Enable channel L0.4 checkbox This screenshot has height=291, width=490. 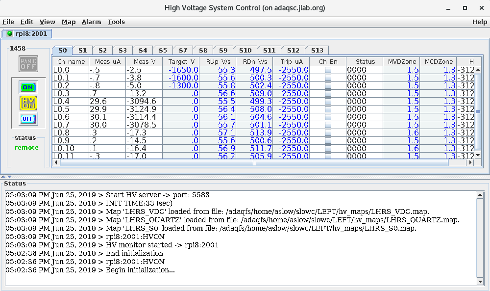click(x=328, y=102)
